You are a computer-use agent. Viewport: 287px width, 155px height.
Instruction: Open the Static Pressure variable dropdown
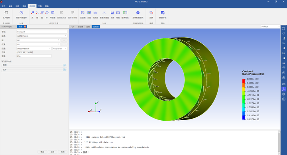pos(34,49)
